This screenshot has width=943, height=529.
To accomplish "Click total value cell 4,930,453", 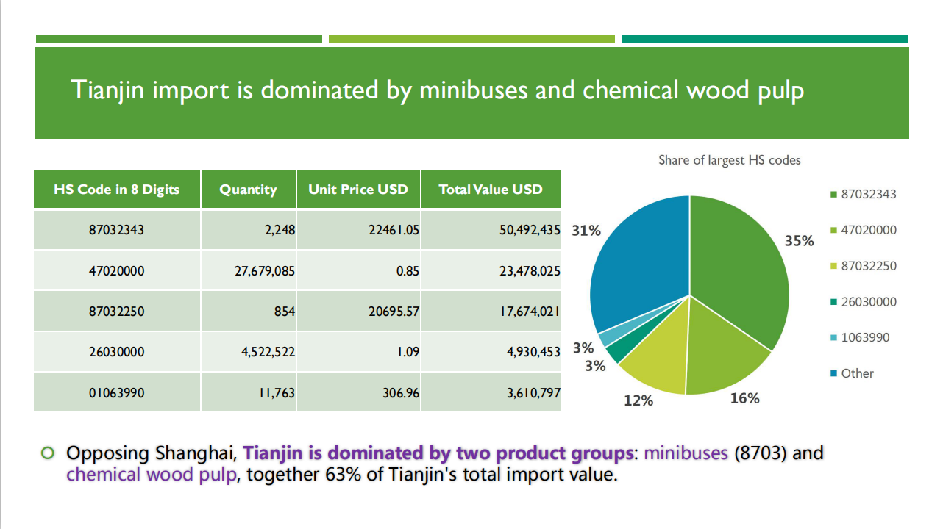I will tap(491, 351).
